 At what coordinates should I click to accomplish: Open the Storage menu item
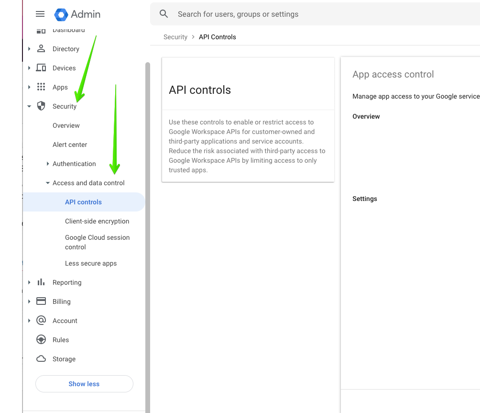click(64, 359)
